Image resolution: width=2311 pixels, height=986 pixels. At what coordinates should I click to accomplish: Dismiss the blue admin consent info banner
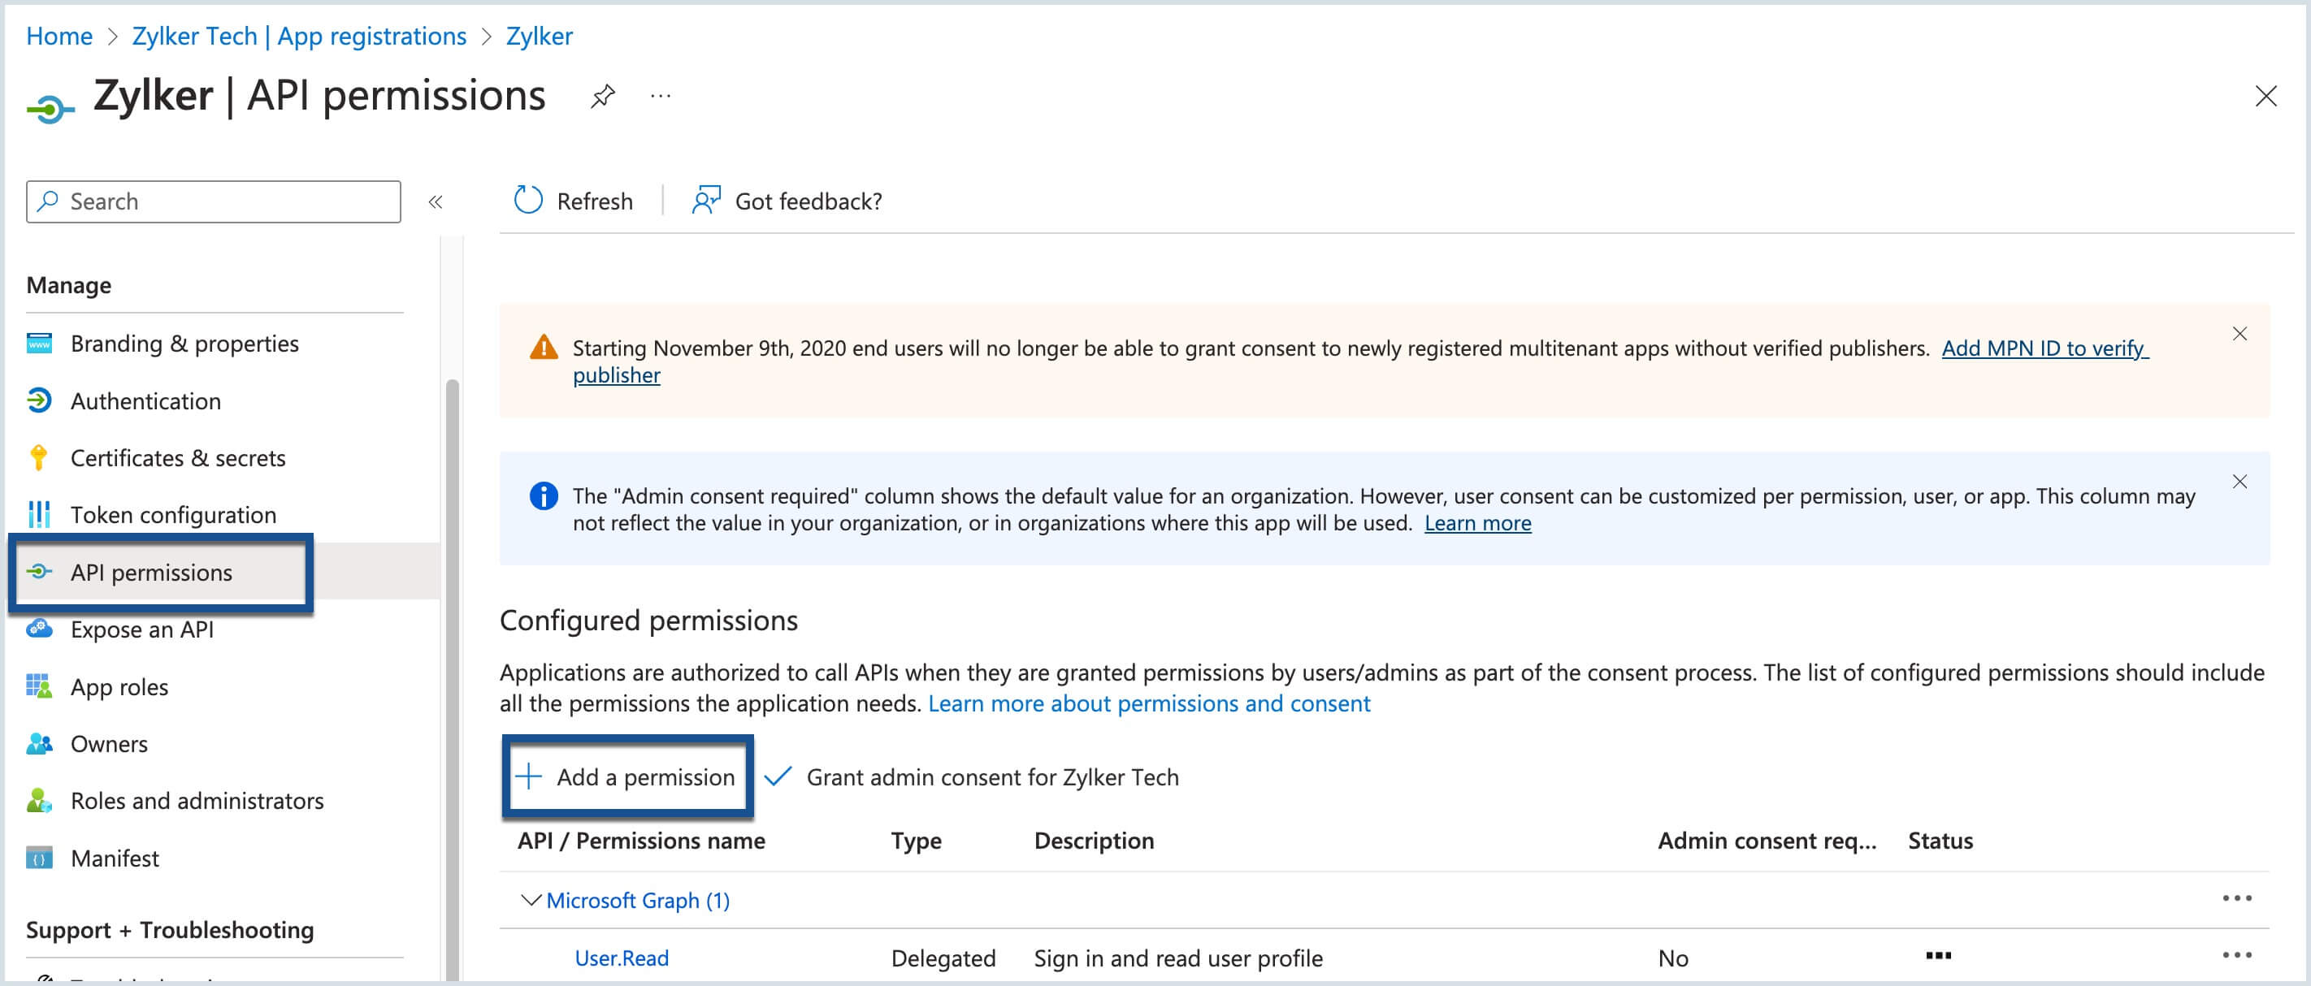(2239, 482)
